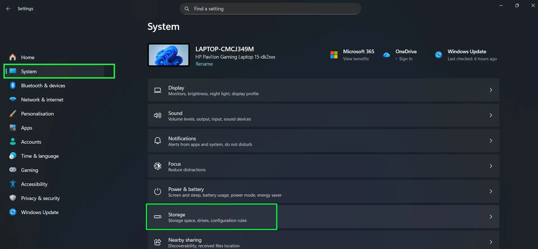538x249 pixels.
Task: Click the Accessibility figure icon
Action: (x=13, y=184)
